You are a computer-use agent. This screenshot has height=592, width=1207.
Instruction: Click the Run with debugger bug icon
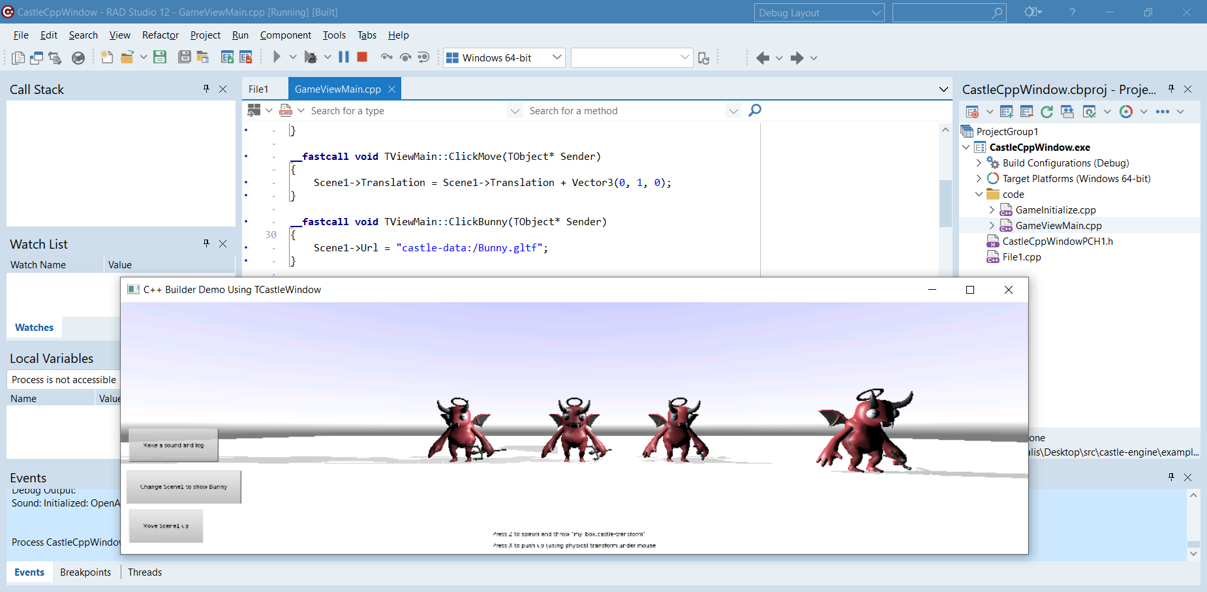click(x=311, y=57)
